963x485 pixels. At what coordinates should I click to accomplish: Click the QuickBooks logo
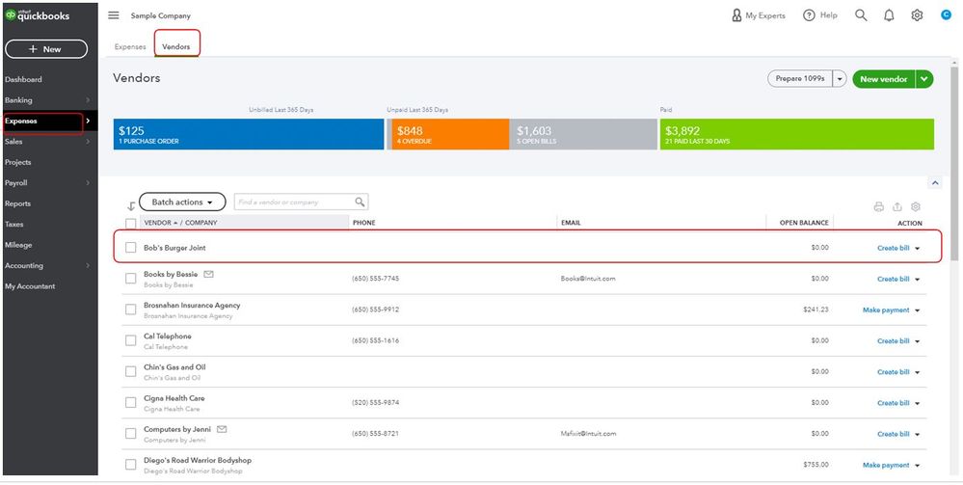(x=38, y=16)
